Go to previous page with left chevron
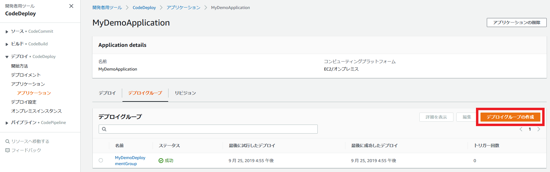The image size is (550, 172). [x=521, y=129]
